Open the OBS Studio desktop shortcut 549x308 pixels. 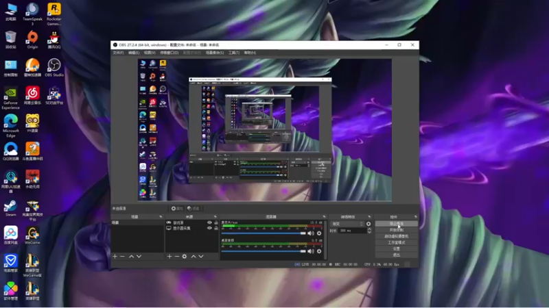pos(54,68)
